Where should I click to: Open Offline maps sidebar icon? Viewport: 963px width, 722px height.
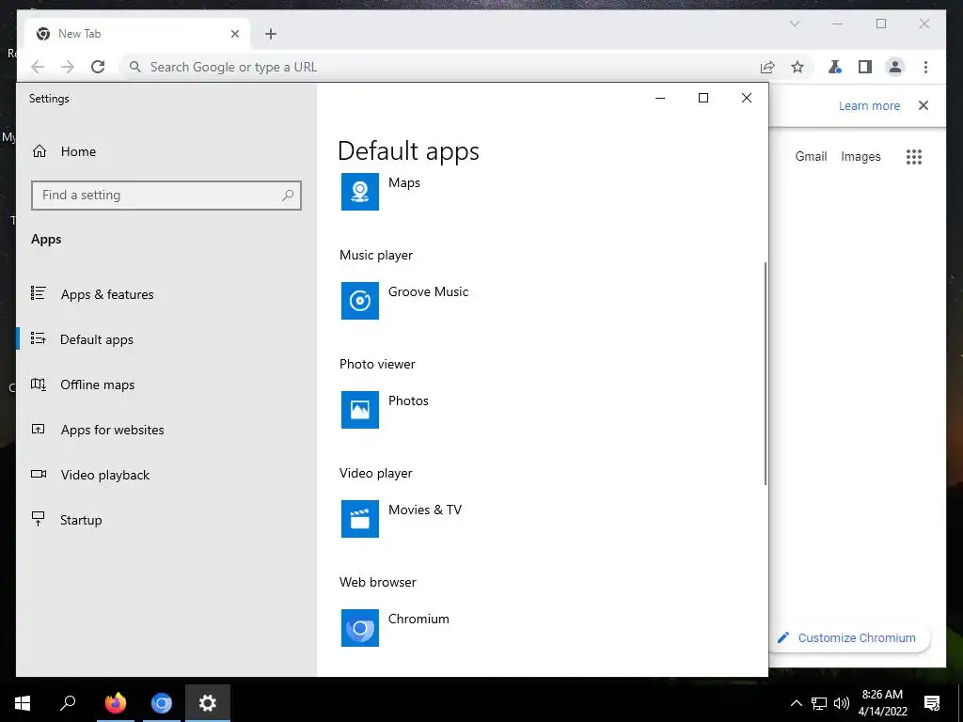click(x=38, y=385)
